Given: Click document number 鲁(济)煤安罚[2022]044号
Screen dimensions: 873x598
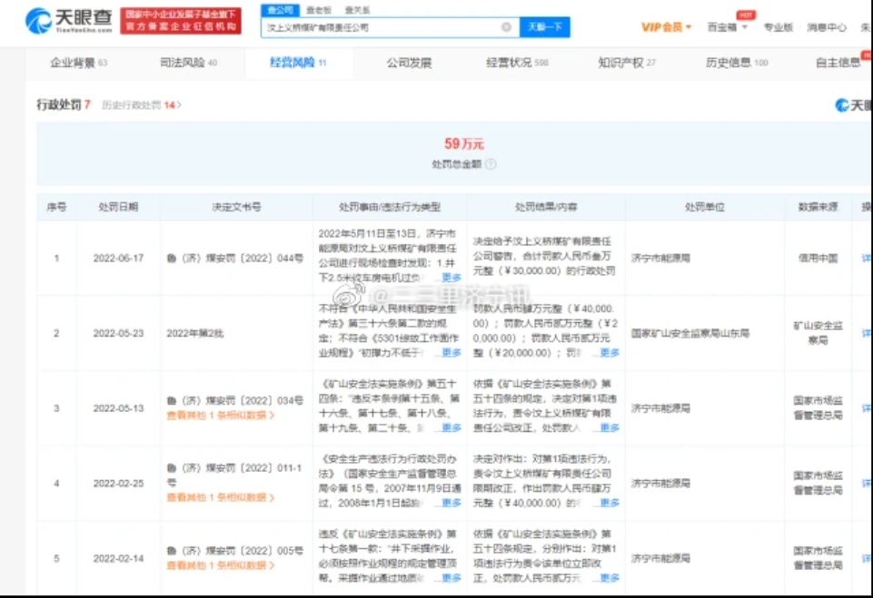Looking at the screenshot, I should pos(235,258).
